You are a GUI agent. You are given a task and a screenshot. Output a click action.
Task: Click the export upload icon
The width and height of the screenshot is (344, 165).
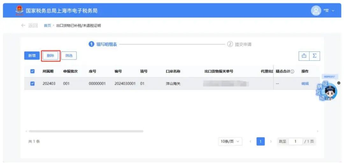click(x=304, y=56)
